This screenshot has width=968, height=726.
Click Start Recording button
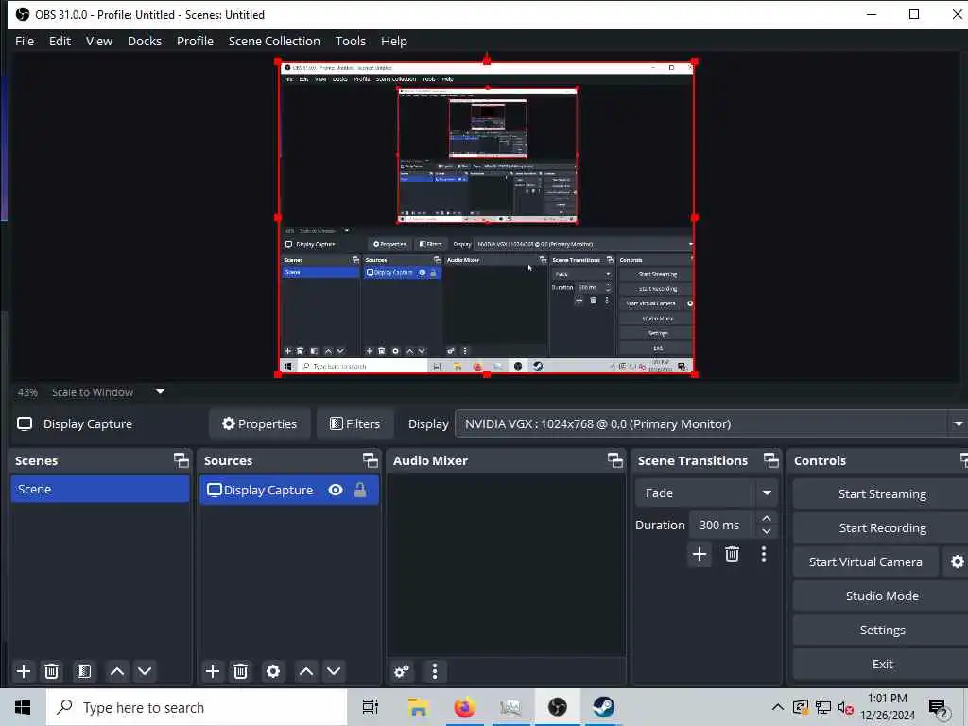pos(882,527)
